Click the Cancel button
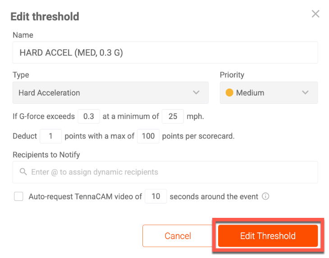The width and height of the screenshot is (329, 258). point(178,236)
